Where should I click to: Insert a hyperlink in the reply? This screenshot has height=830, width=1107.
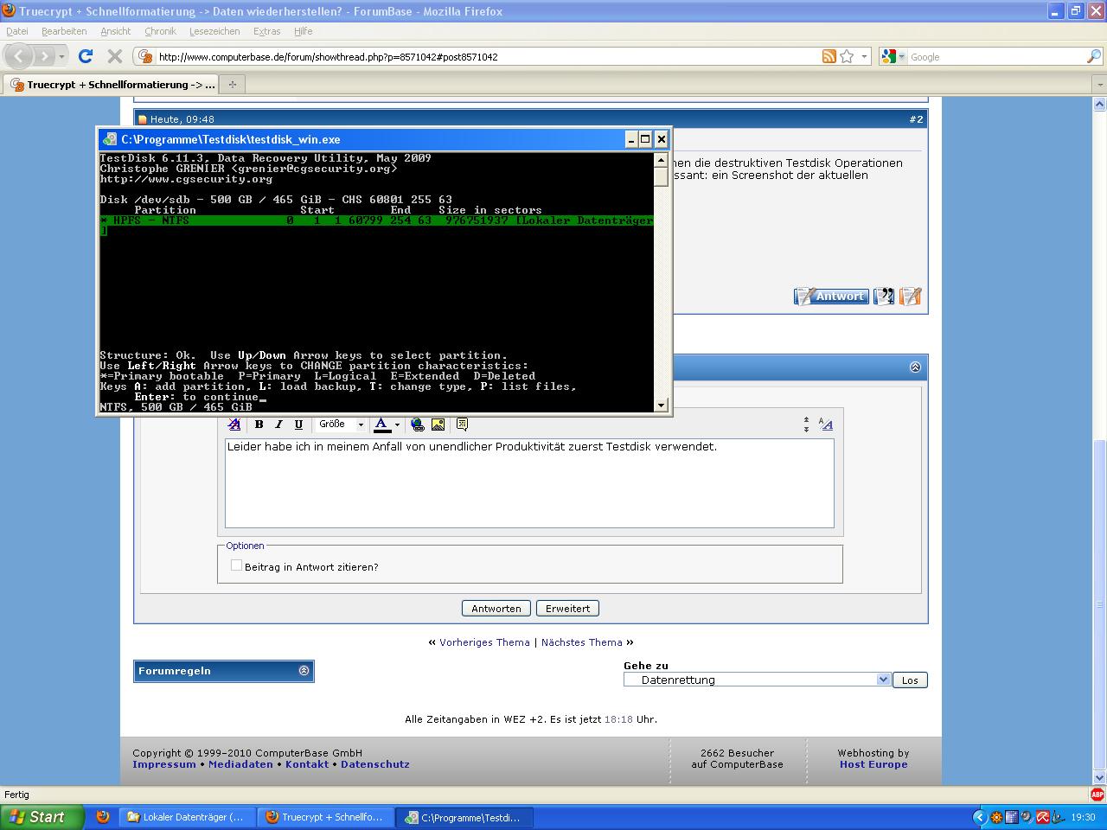click(x=418, y=425)
